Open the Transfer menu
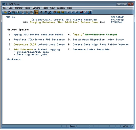This screenshot has width=136, height=130. [19, 8]
